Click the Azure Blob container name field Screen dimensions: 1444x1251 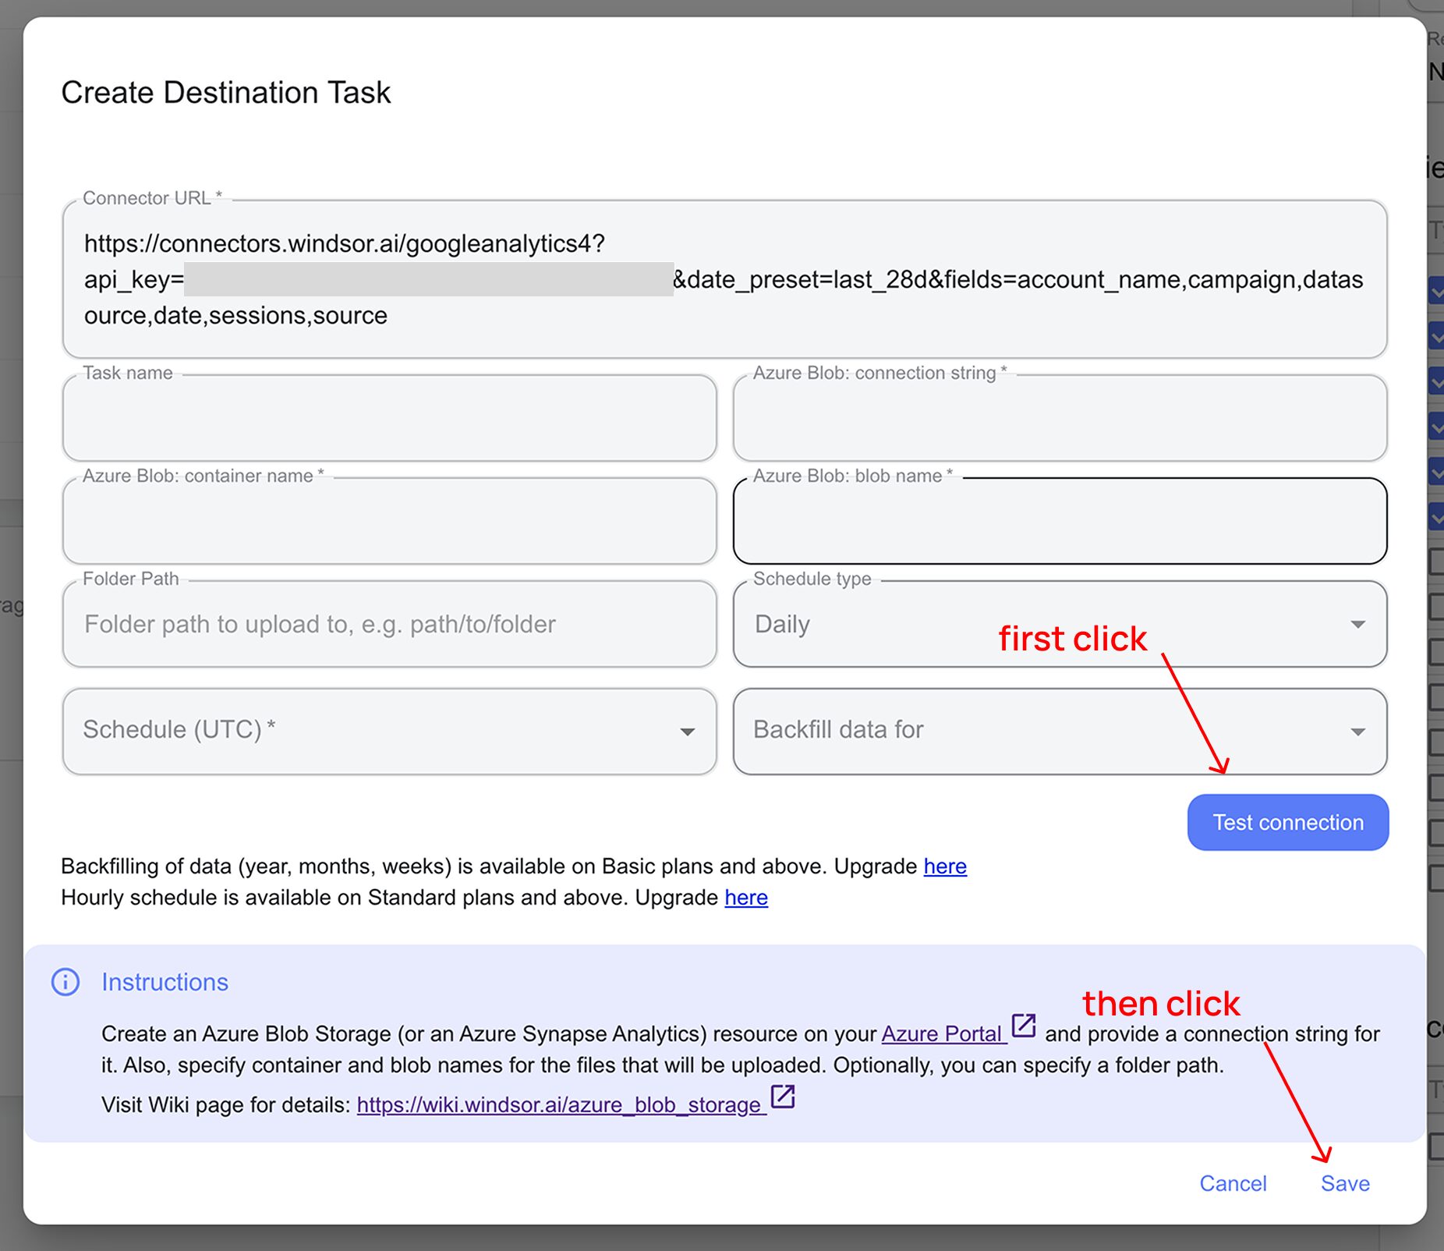point(389,521)
